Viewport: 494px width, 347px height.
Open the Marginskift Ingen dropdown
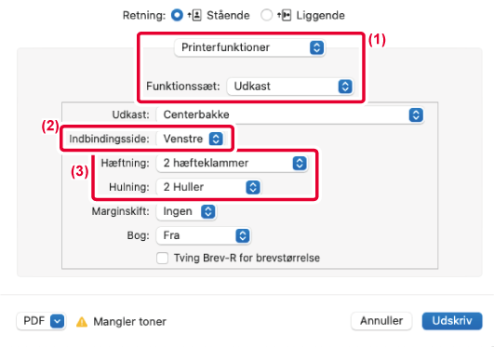click(186, 211)
